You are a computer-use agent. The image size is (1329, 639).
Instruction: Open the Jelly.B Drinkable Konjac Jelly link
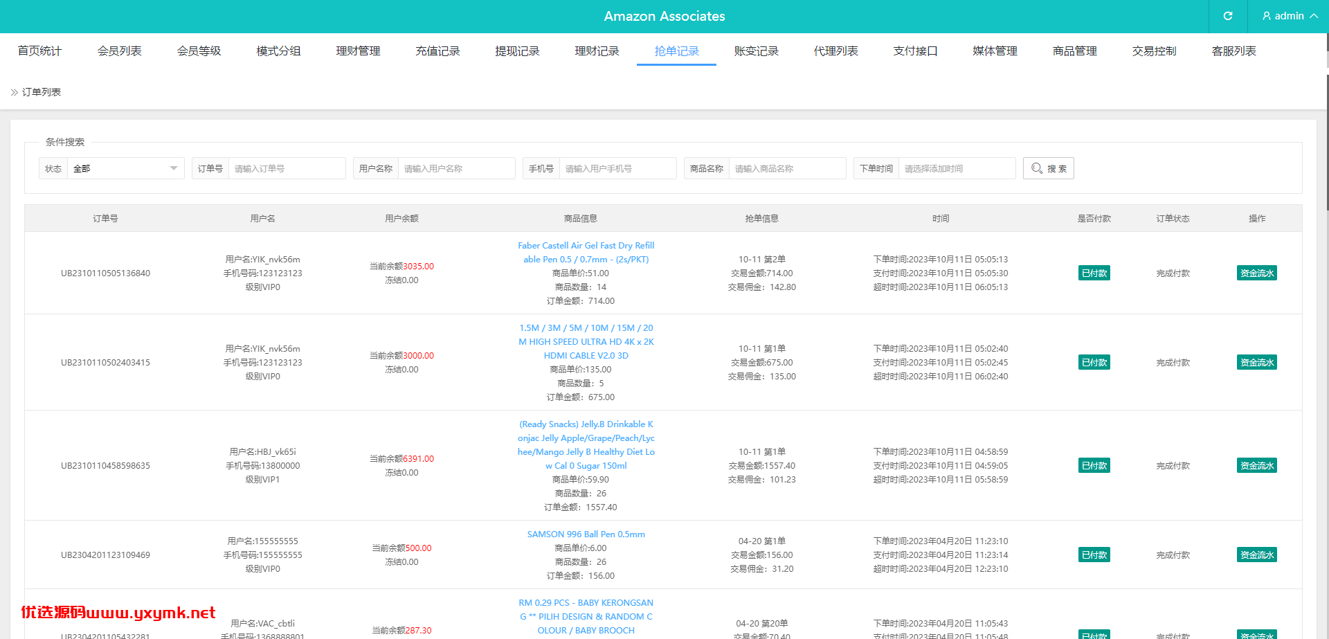coord(586,444)
